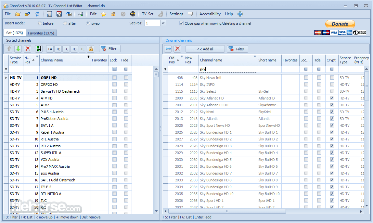Click the horizontal scrollbar of Original channels
Screen dimensions: 373x223
click(x=227, y=211)
